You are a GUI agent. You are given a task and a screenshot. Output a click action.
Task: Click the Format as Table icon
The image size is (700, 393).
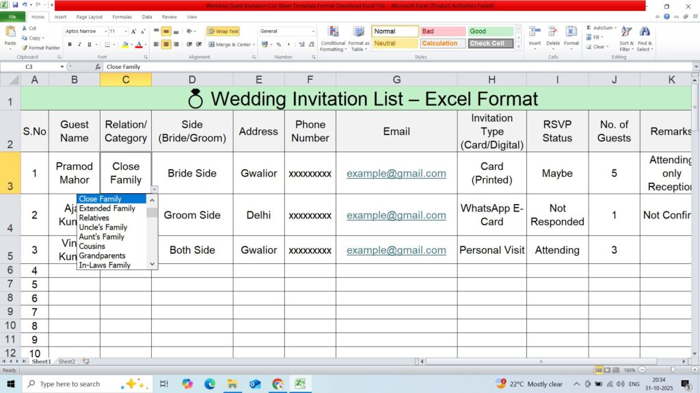click(359, 33)
